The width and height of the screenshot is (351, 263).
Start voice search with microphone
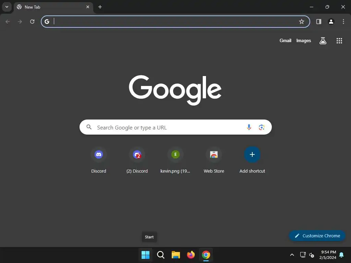pyautogui.click(x=249, y=127)
